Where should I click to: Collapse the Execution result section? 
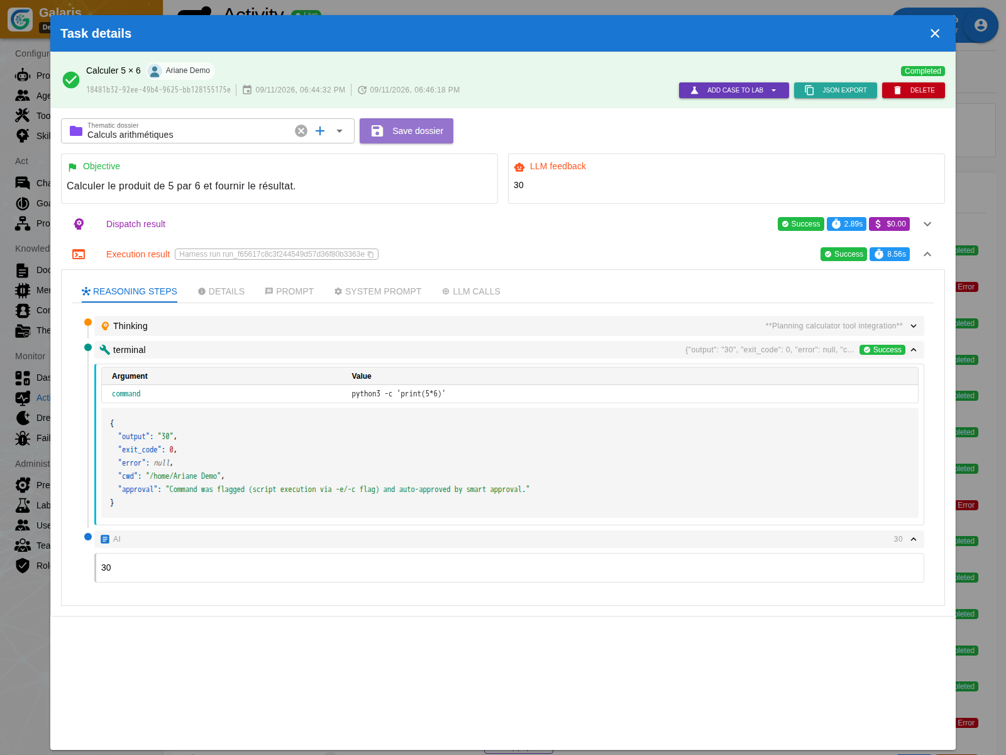point(927,254)
